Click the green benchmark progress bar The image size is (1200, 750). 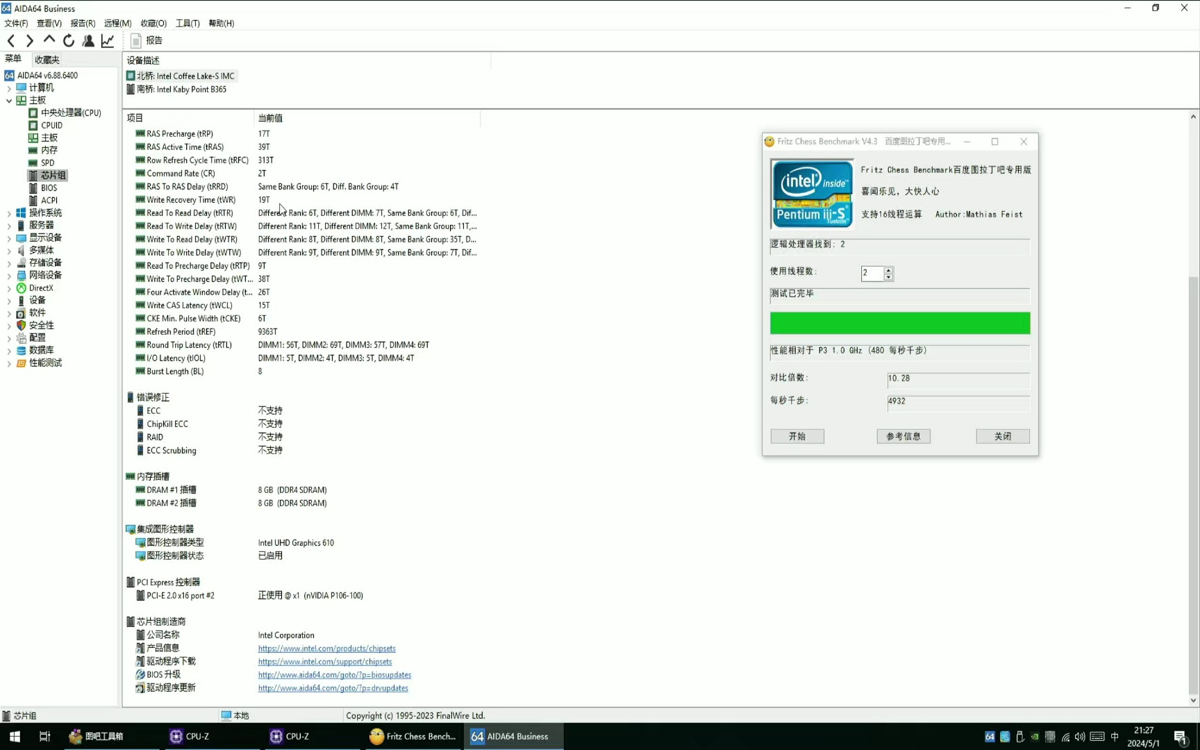click(900, 323)
